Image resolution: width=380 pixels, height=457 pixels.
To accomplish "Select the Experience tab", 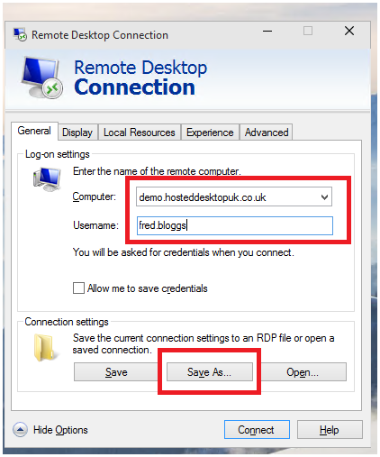I will [x=210, y=133].
